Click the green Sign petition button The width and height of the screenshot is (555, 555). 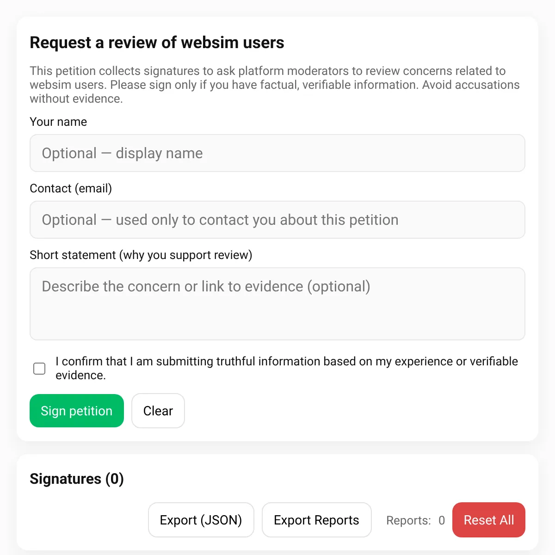(77, 411)
